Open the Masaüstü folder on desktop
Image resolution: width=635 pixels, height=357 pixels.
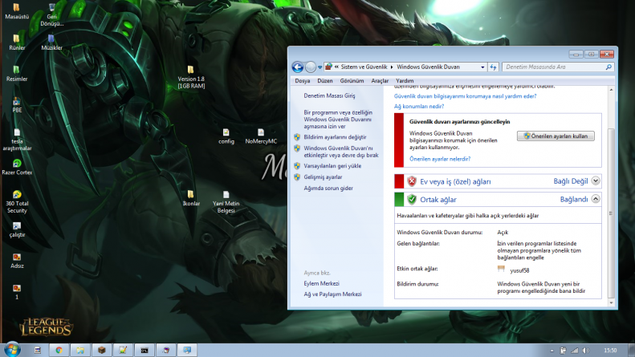[x=17, y=11]
